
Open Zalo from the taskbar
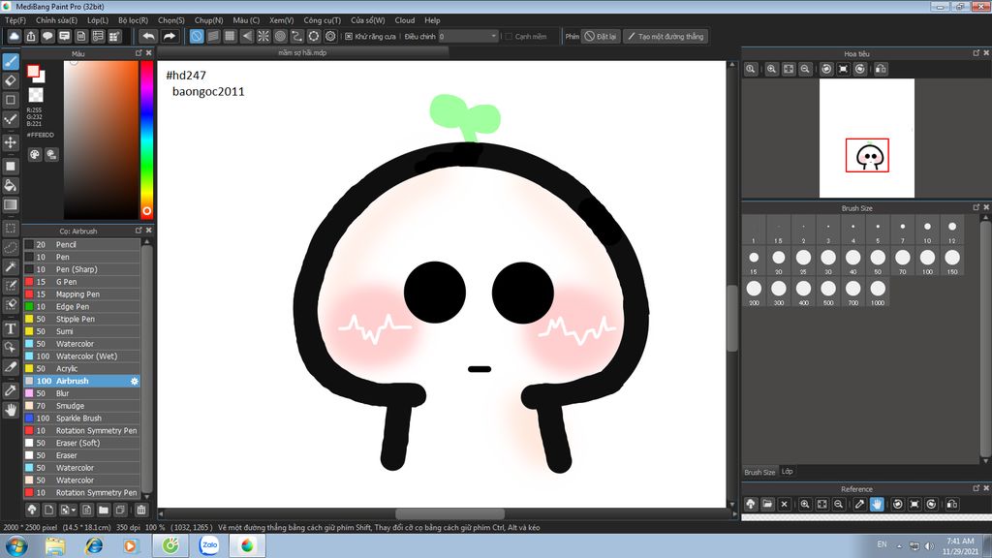click(x=209, y=545)
